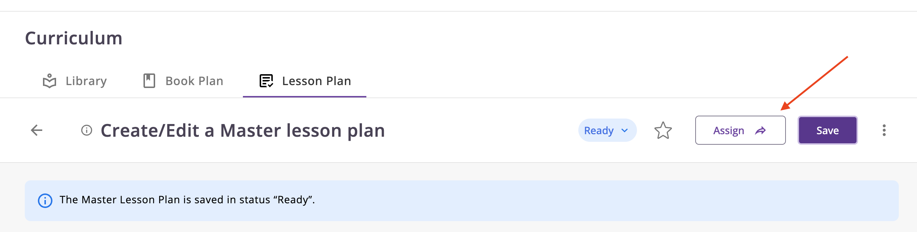Viewport: 917px width, 232px height.
Task: Toggle the favorite star
Action: [663, 130]
